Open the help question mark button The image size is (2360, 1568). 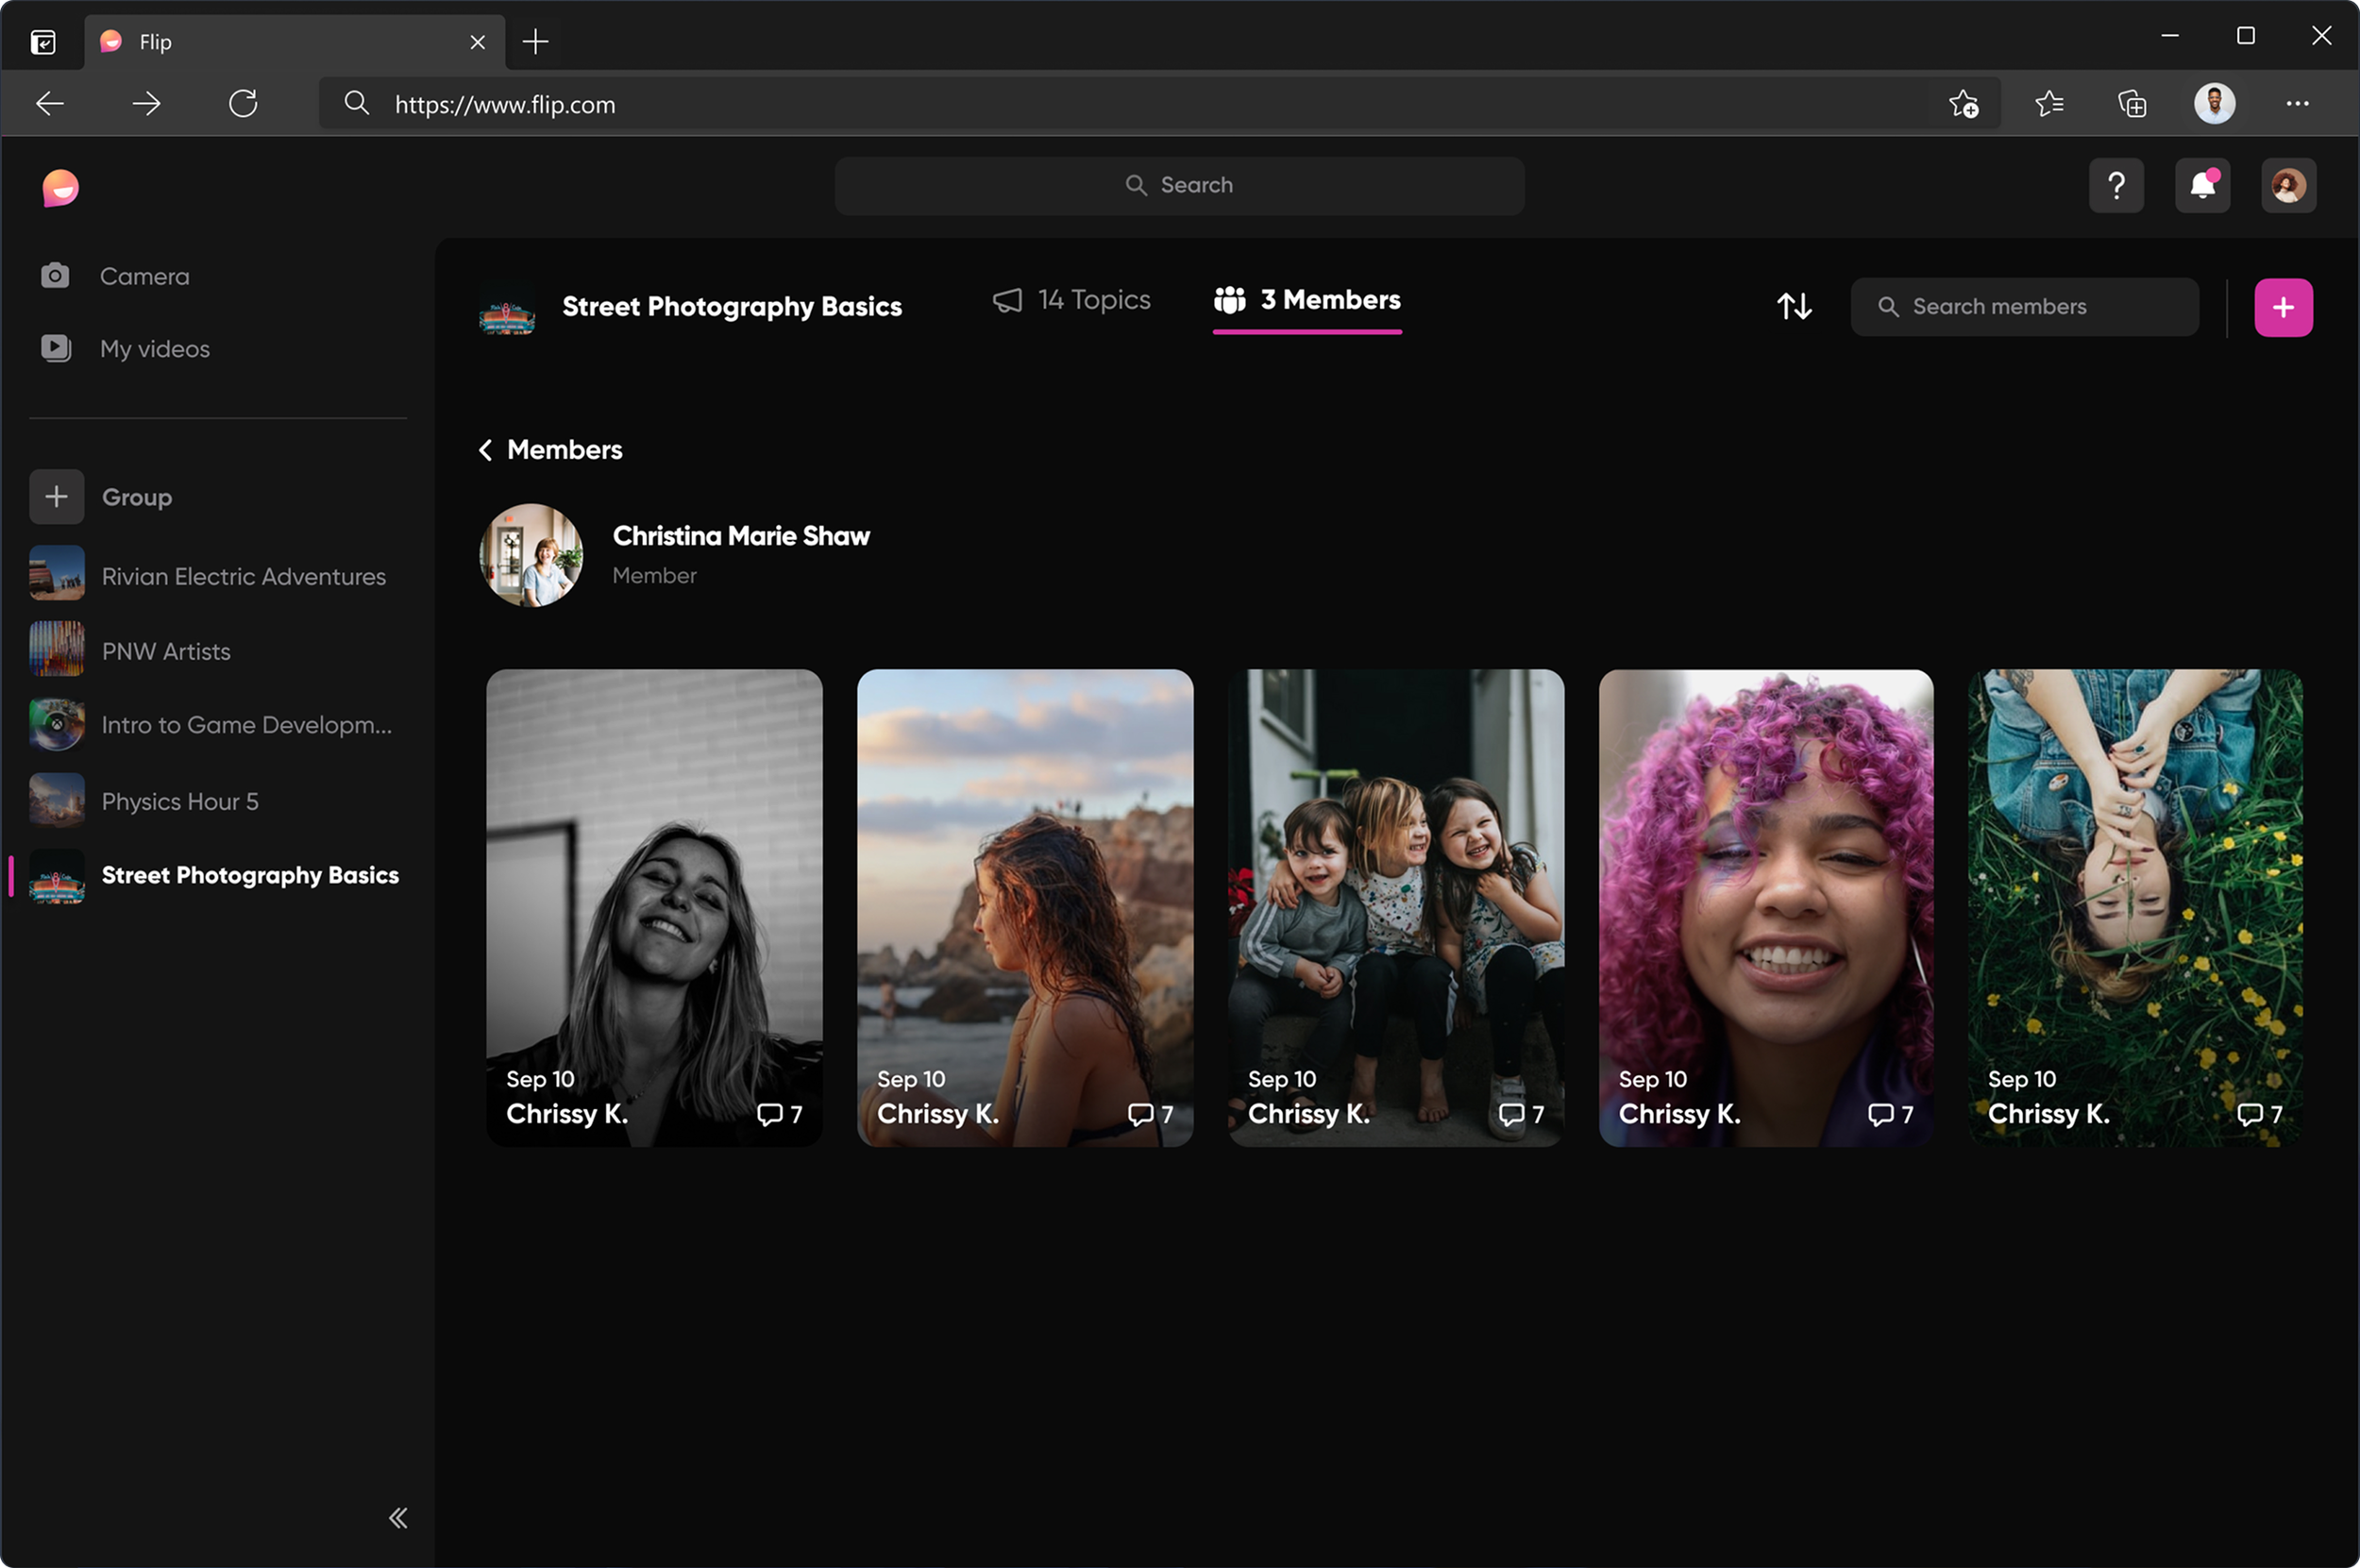pyautogui.click(x=2116, y=186)
